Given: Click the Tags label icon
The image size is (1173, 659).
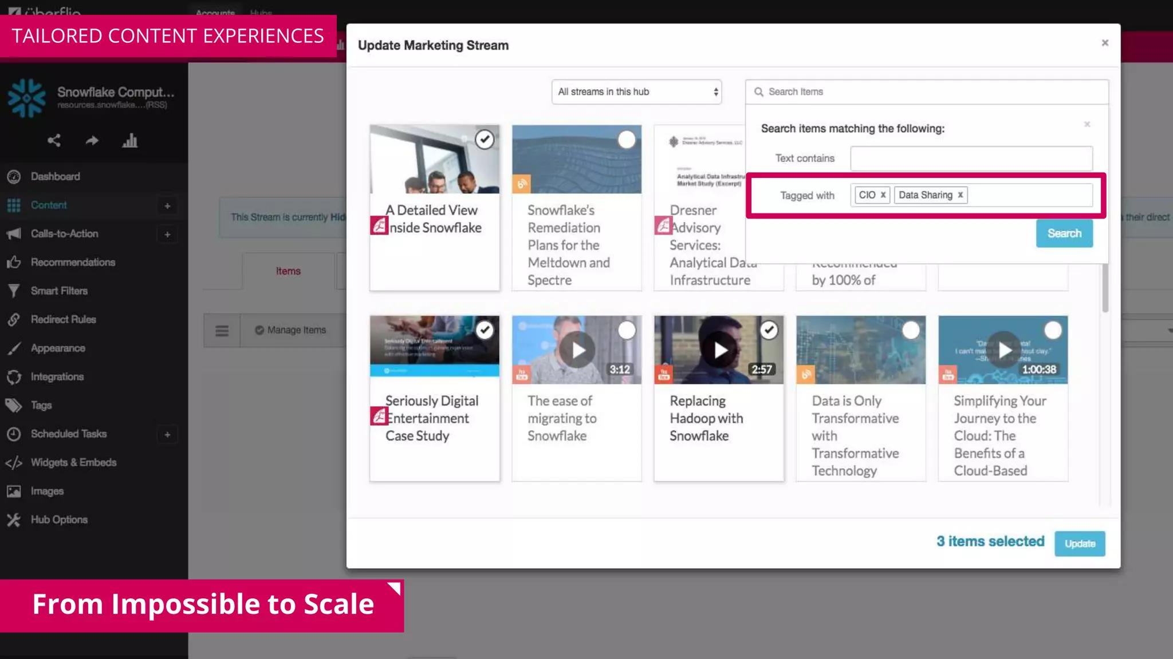Looking at the screenshot, I should click(14, 405).
